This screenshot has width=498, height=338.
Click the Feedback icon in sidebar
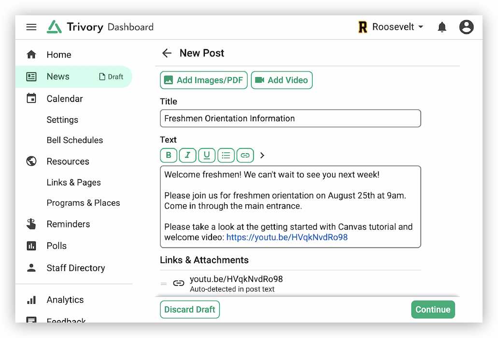point(31,320)
